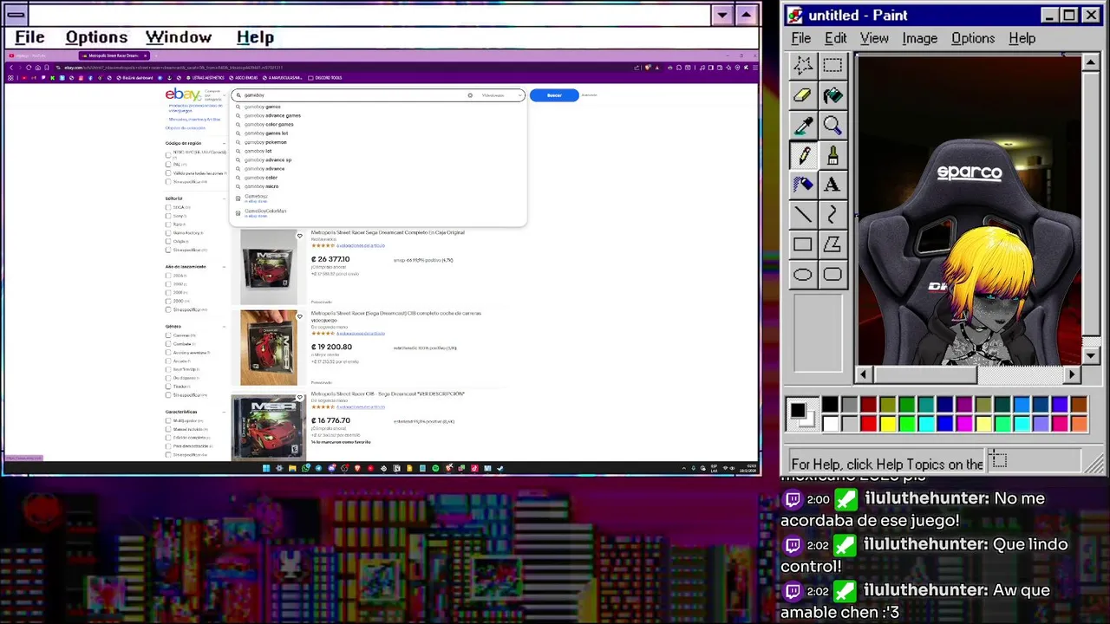Pick the Polygon tool in Paint
The width and height of the screenshot is (1110, 624).
(x=832, y=244)
